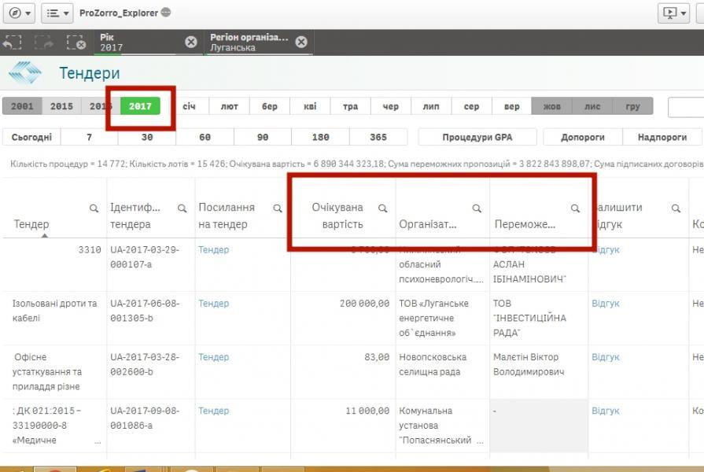704x472 pixels.
Task: Search within the Переможець column
Action: pyautogui.click(x=575, y=208)
